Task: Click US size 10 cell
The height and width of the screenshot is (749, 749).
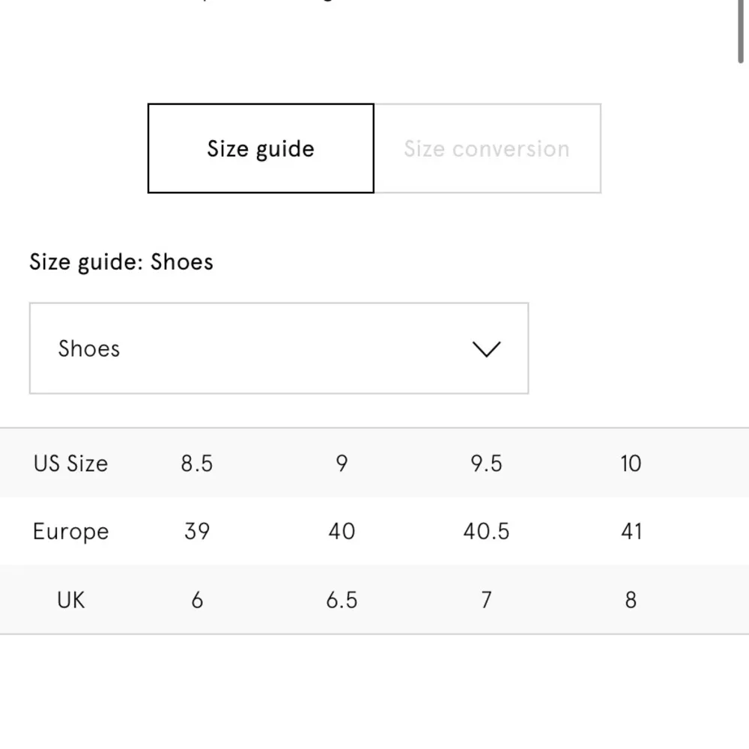Action: (x=631, y=463)
